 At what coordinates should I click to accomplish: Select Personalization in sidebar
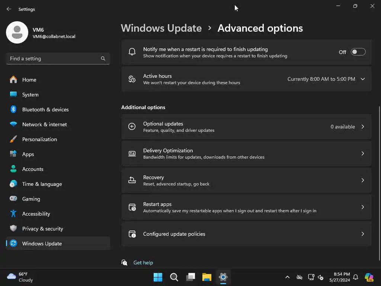(x=58, y=139)
